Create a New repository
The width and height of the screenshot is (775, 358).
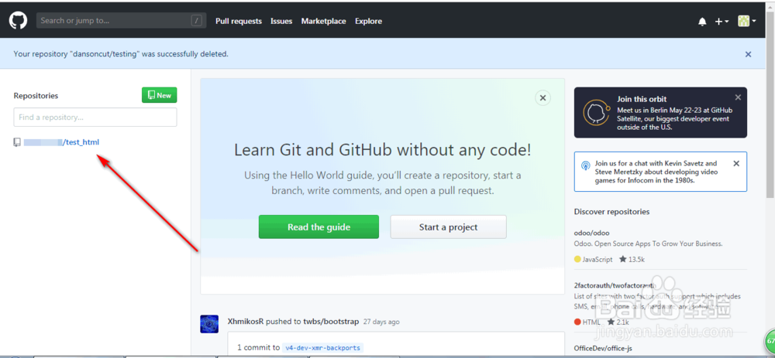pos(159,95)
